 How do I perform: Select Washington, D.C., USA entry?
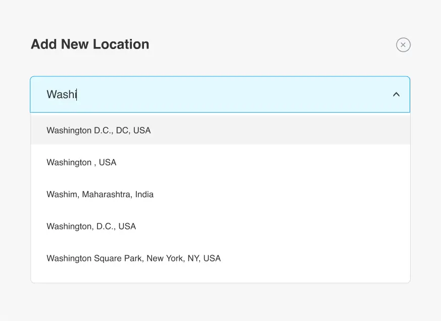(220, 226)
